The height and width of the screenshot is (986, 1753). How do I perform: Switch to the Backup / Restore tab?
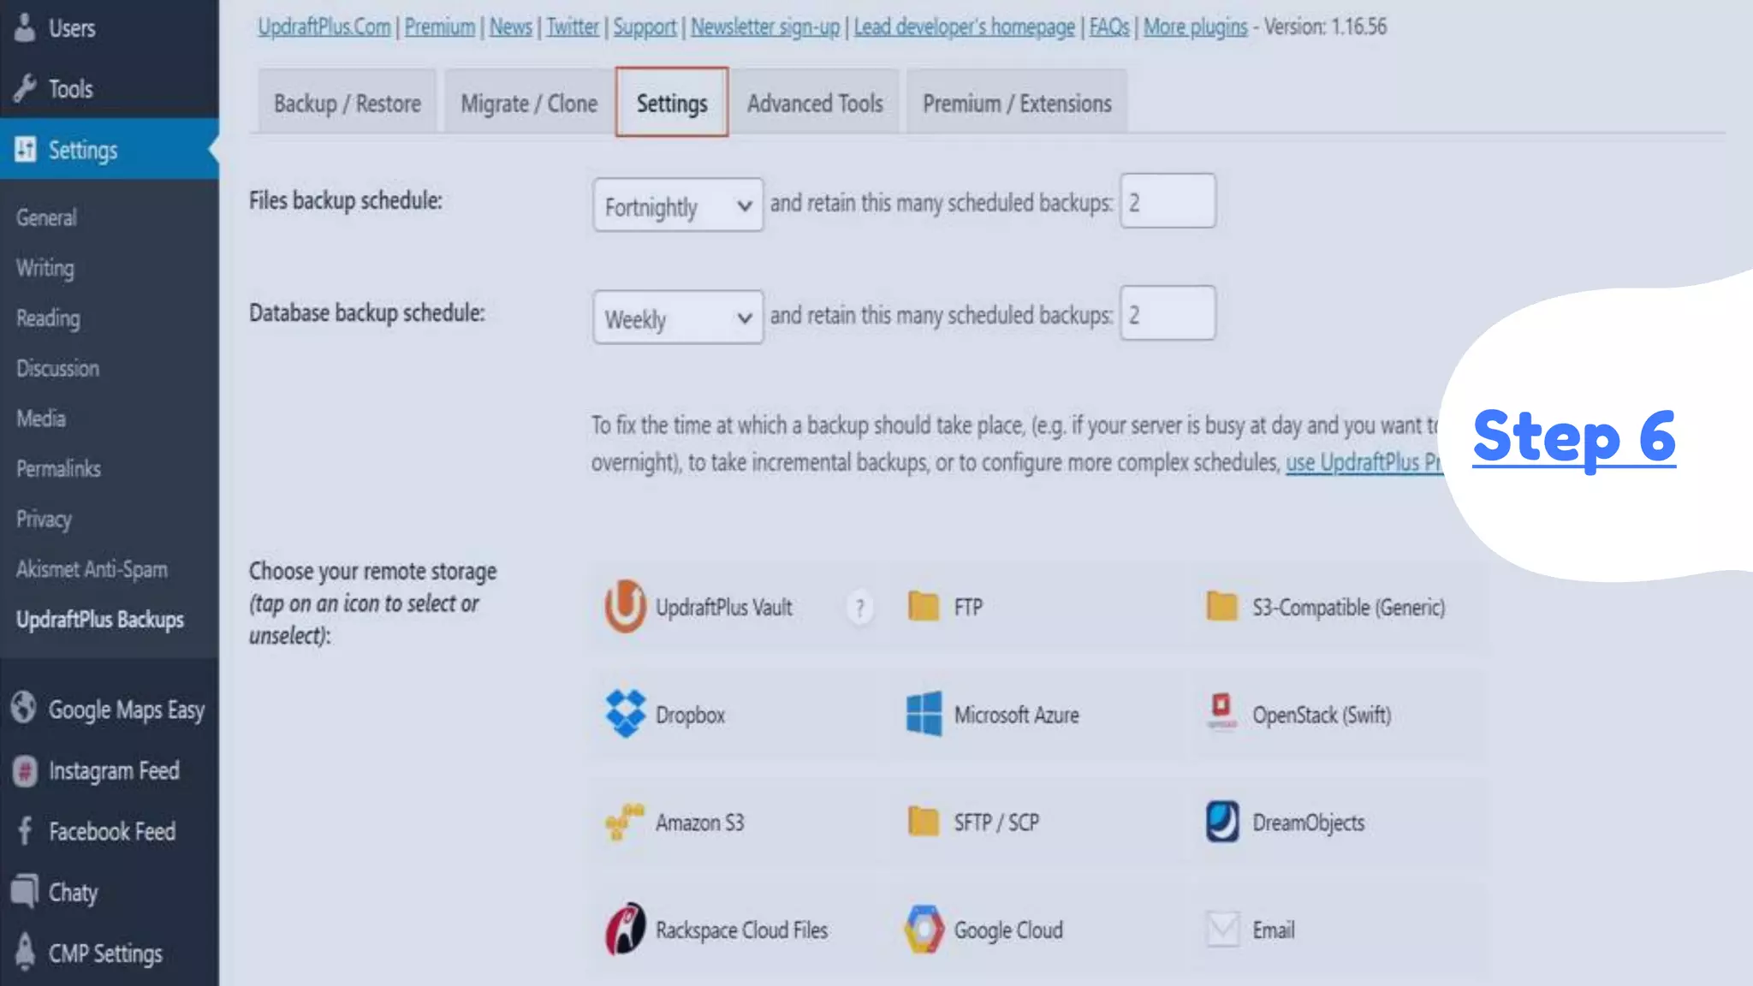[348, 104]
